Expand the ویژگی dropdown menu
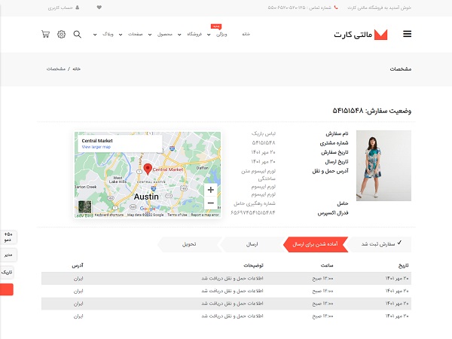The width and height of the screenshot is (452, 339). (x=218, y=35)
